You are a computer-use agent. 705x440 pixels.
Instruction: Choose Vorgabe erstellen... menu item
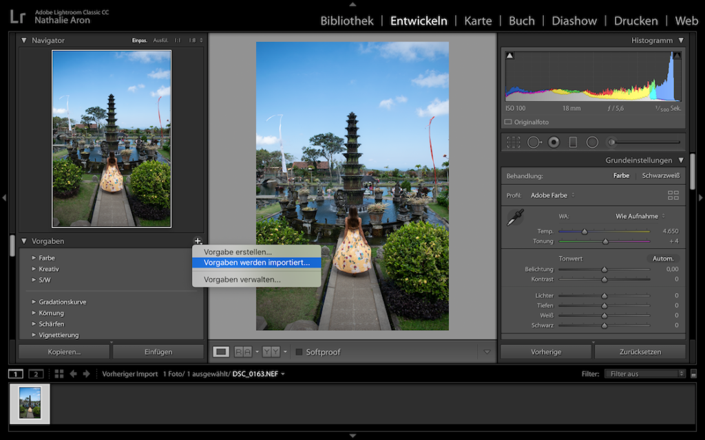click(x=256, y=252)
